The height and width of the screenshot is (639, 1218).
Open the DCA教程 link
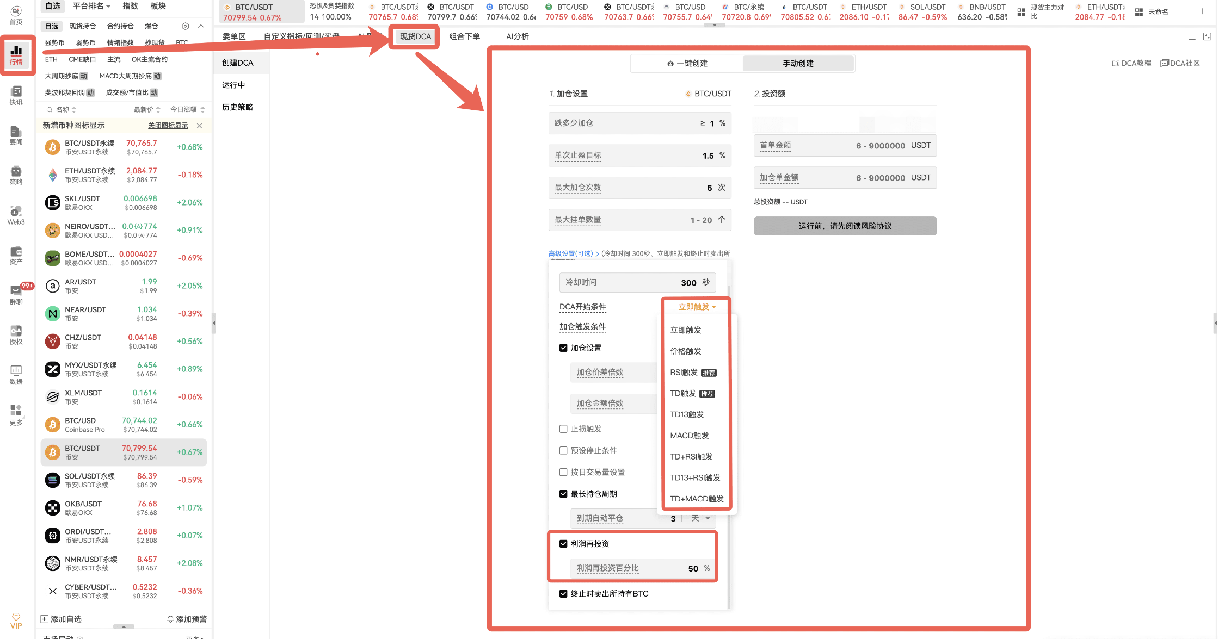pyautogui.click(x=1131, y=63)
